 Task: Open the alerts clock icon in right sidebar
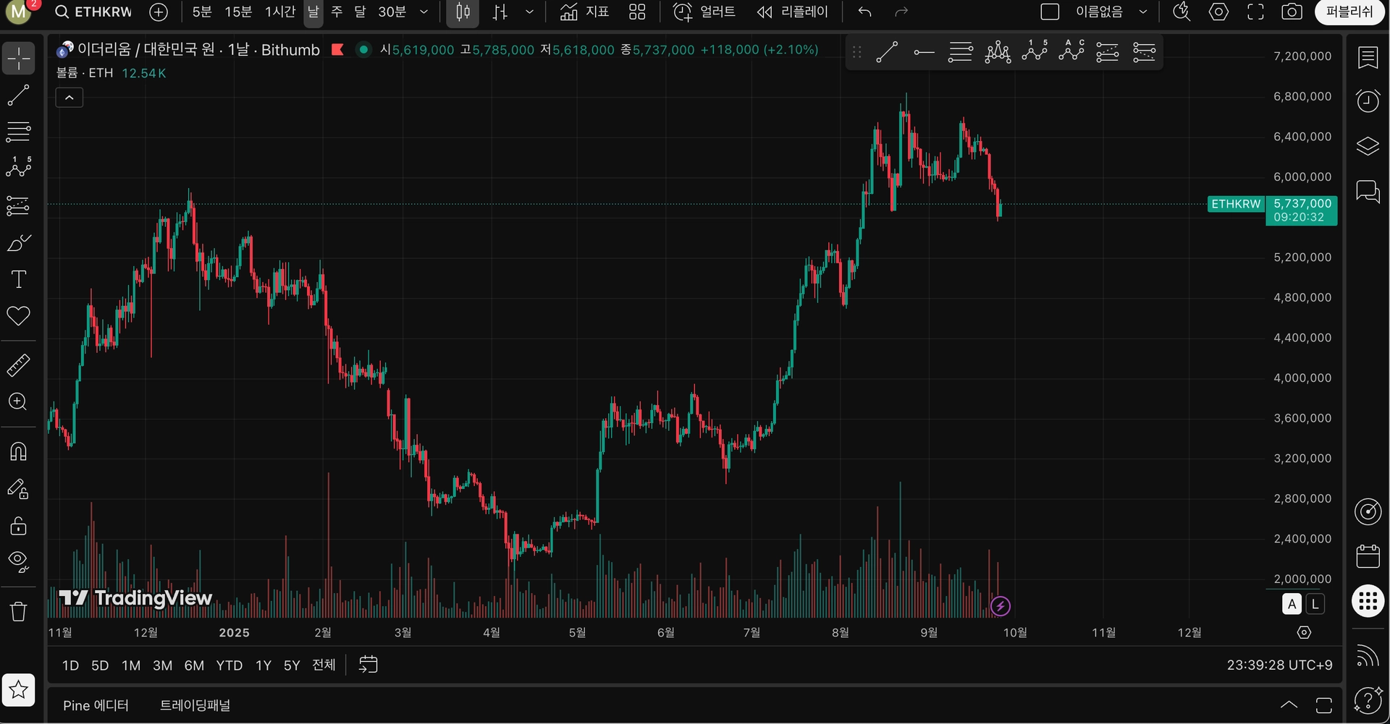pos(1368,101)
